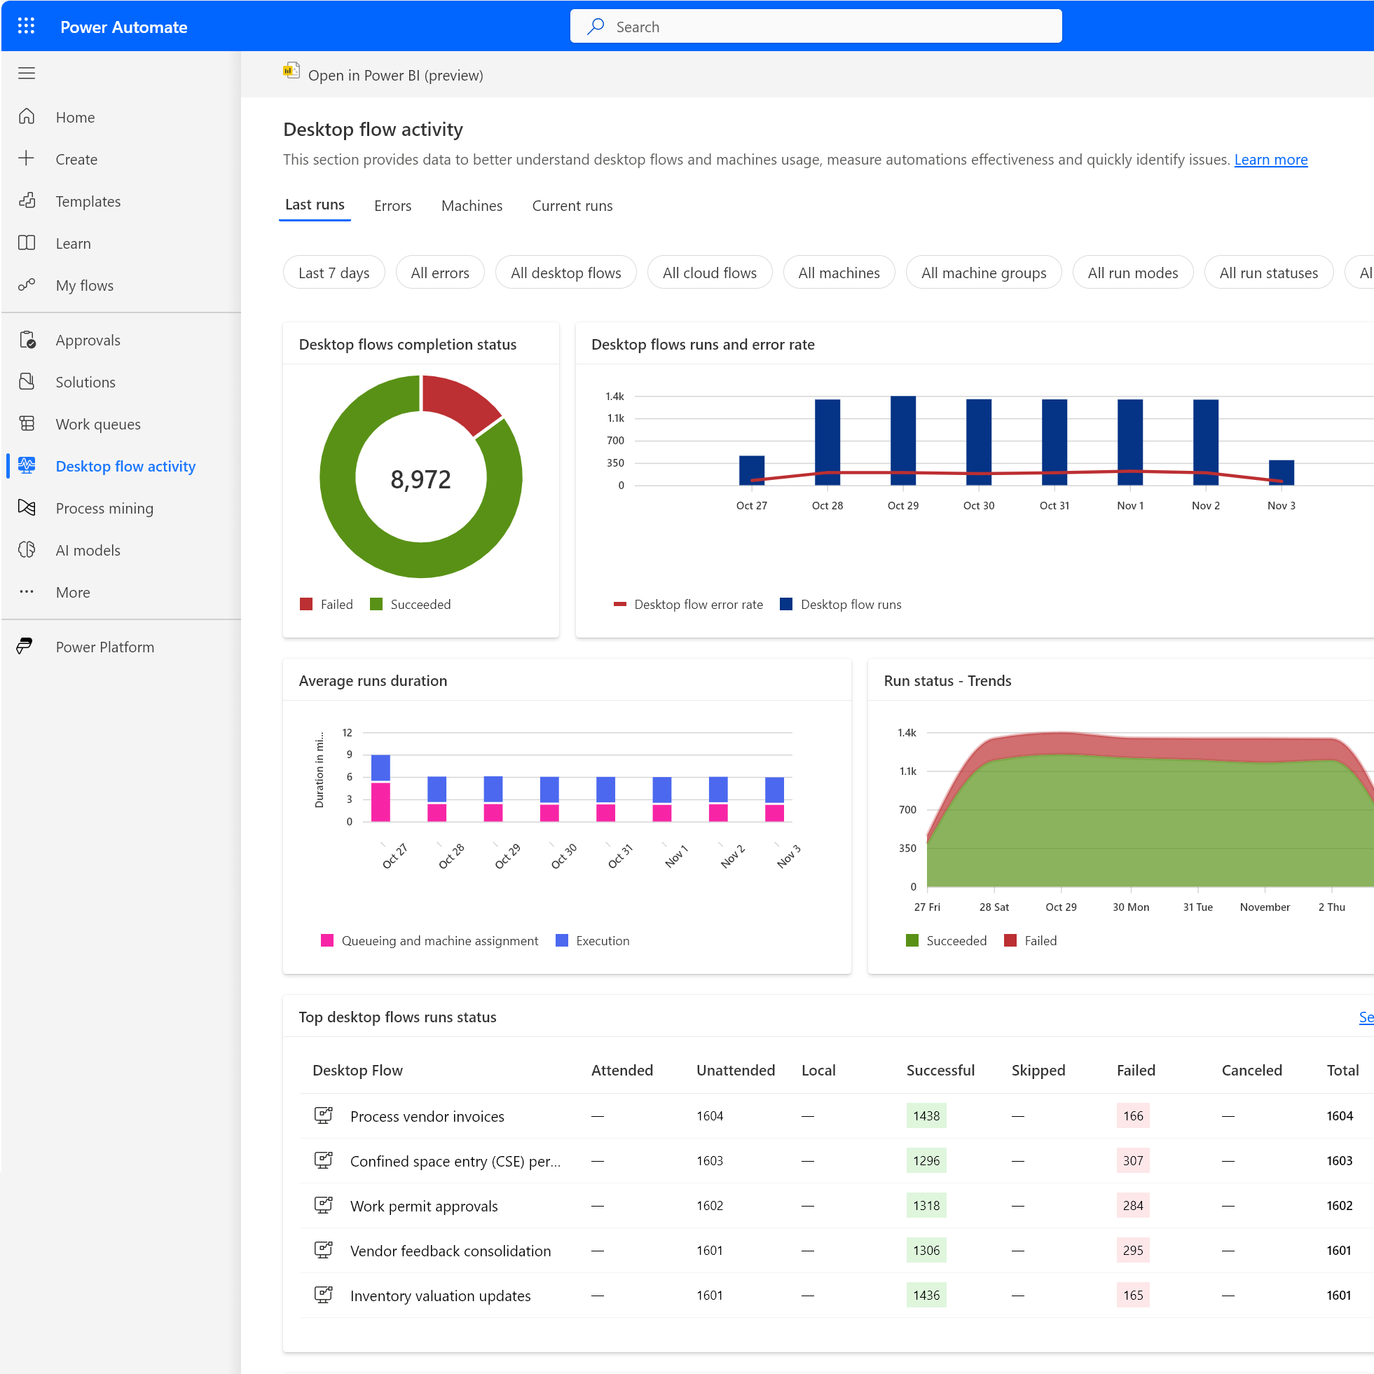The width and height of the screenshot is (1374, 1374).
Task: Open the All run modes filter
Action: tap(1132, 273)
